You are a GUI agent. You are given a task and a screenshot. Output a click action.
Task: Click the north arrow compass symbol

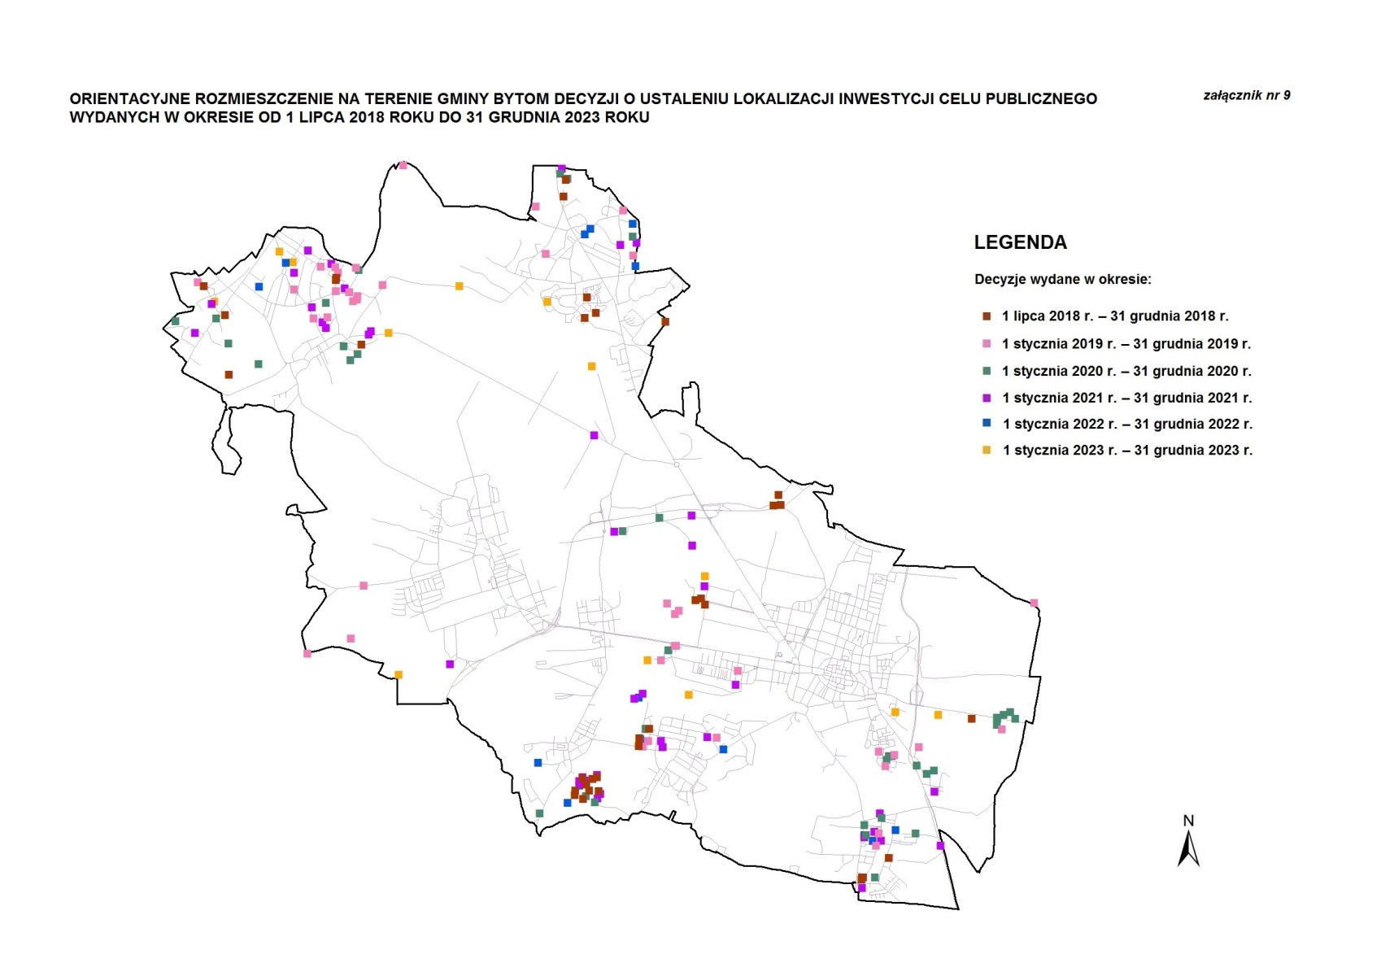click(1188, 843)
